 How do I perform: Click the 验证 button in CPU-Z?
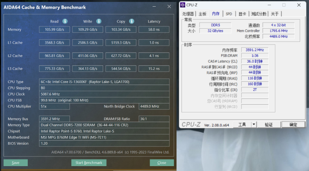[x=269, y=124]
